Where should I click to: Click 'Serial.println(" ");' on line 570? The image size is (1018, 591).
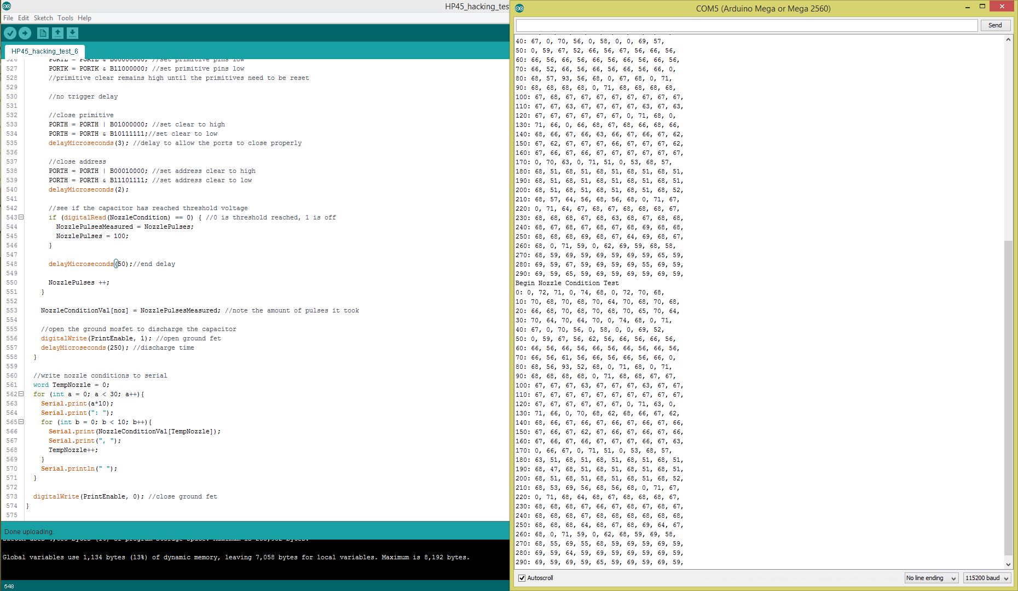(x=79, y=468)
